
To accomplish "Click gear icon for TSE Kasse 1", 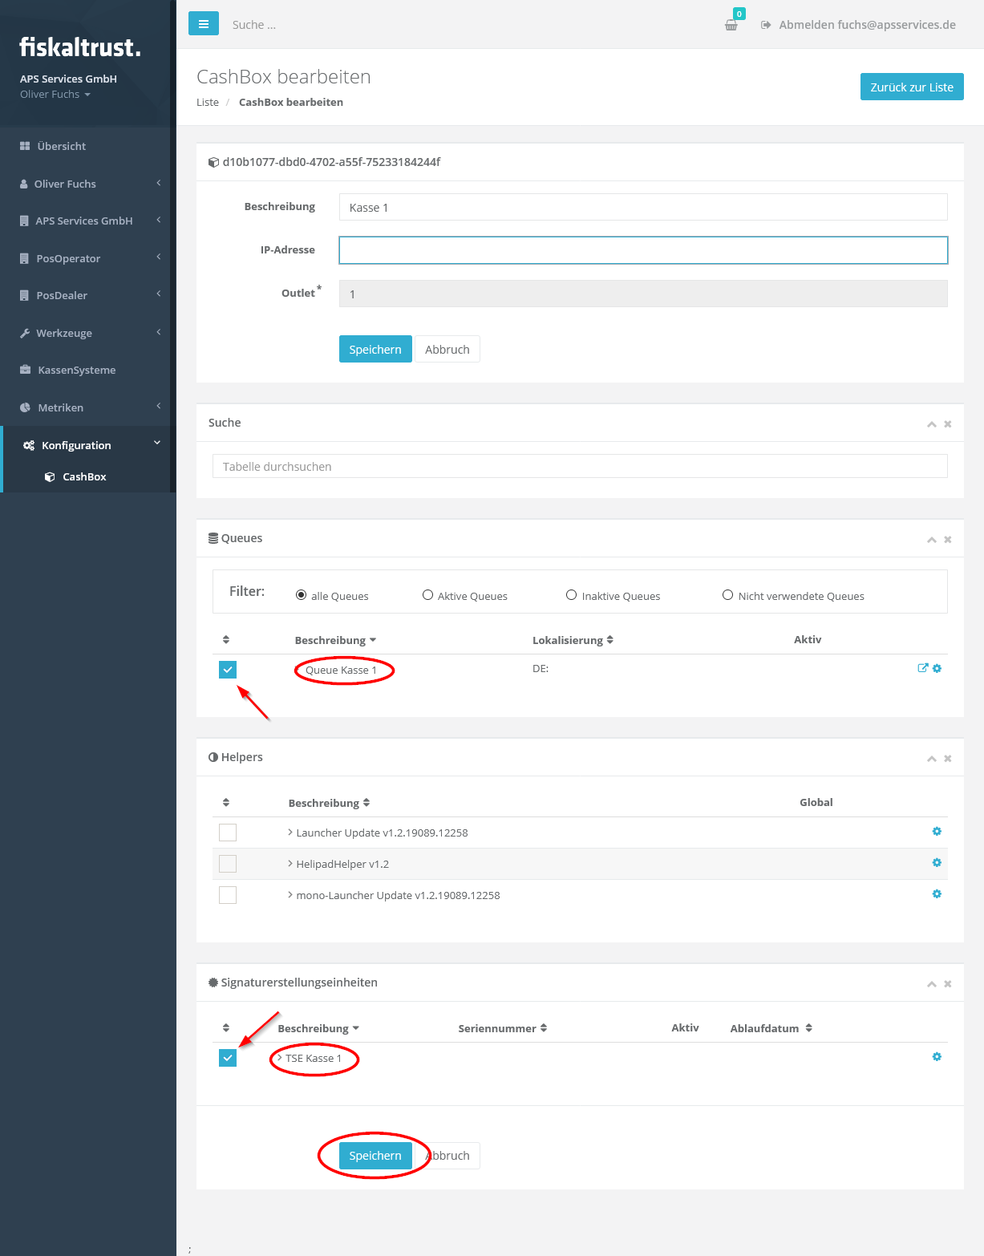I will pos(937,1057).
